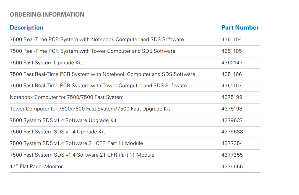Viewport: 299px width, 195px height.
Task: Click the 17" Flat Panel Monitor text
Action: click(x=36, y=167)
